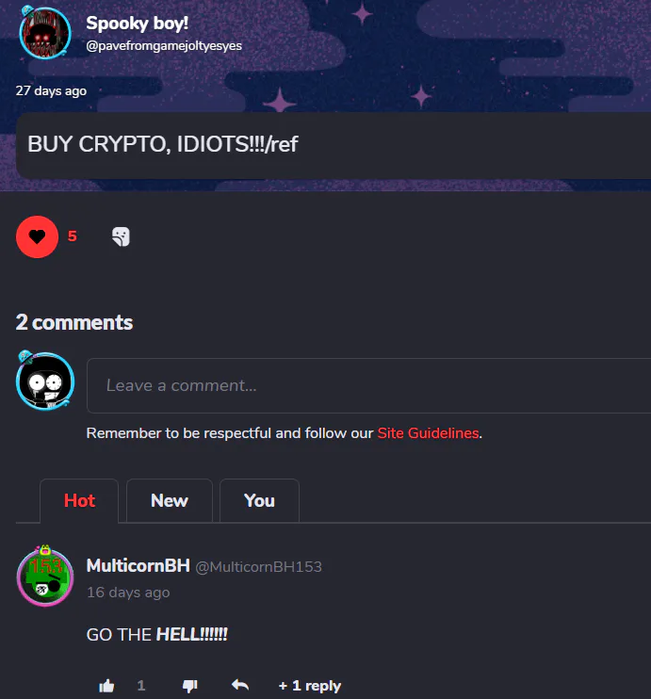
Task: Click your own skull avatar by comment box
Action: (45, 381)
